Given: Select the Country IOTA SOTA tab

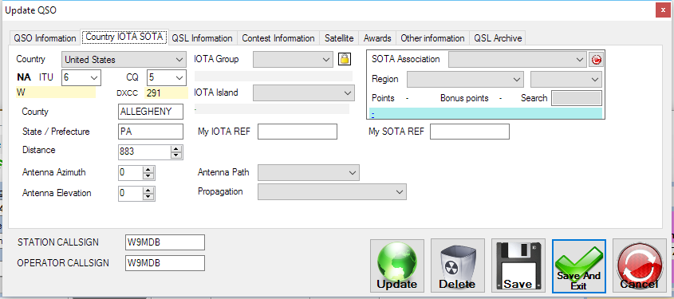Looking at the screenshot, I should 124,37.
